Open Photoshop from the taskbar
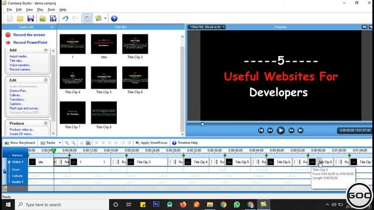 point(156,205)
